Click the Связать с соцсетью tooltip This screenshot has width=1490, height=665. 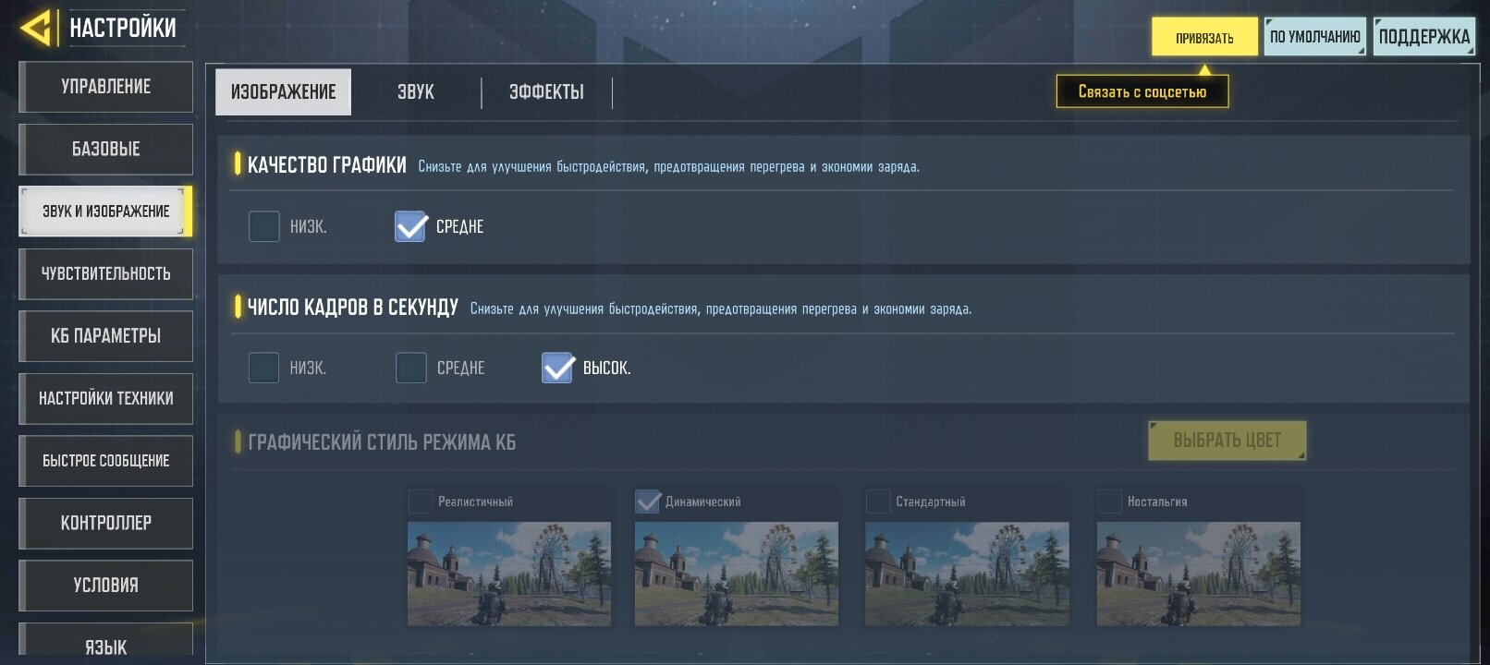click(x=1142, y=91)
